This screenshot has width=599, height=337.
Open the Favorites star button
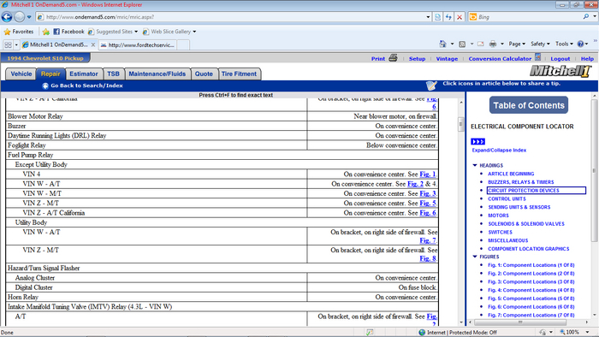(x=18, y=32)
